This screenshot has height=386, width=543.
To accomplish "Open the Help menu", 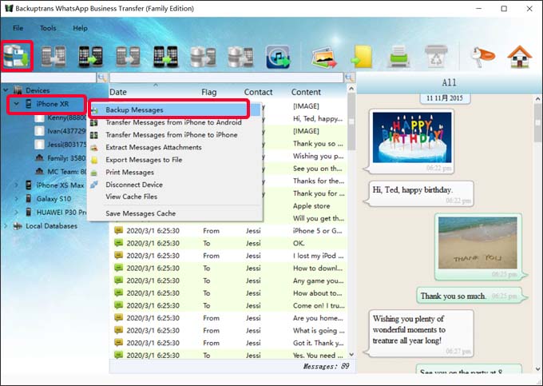I will coord(80,28).
